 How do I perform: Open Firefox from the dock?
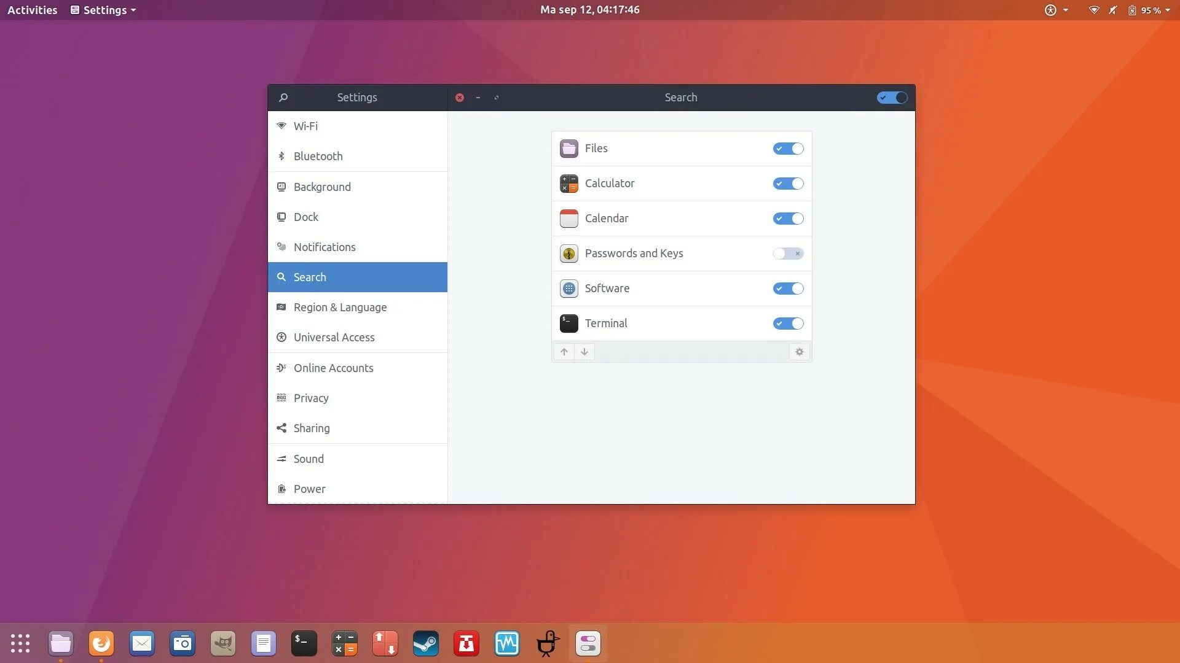[101, 643]
